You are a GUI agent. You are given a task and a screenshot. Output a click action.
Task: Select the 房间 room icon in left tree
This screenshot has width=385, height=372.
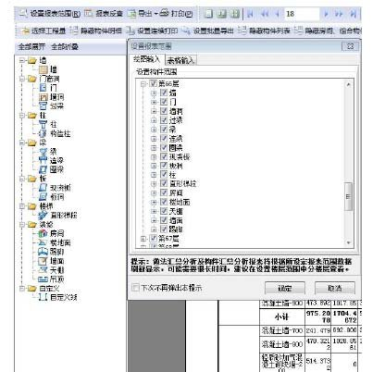coord(43,233)
